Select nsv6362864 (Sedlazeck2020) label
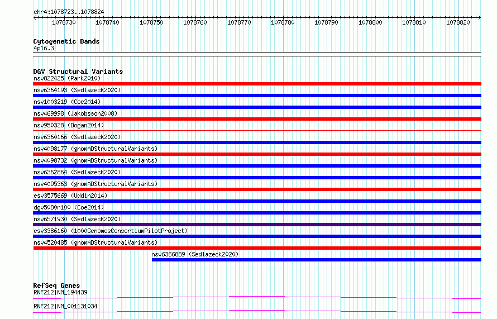The height and width of the screenshot is (319, 497). click(x=77, y=172)
